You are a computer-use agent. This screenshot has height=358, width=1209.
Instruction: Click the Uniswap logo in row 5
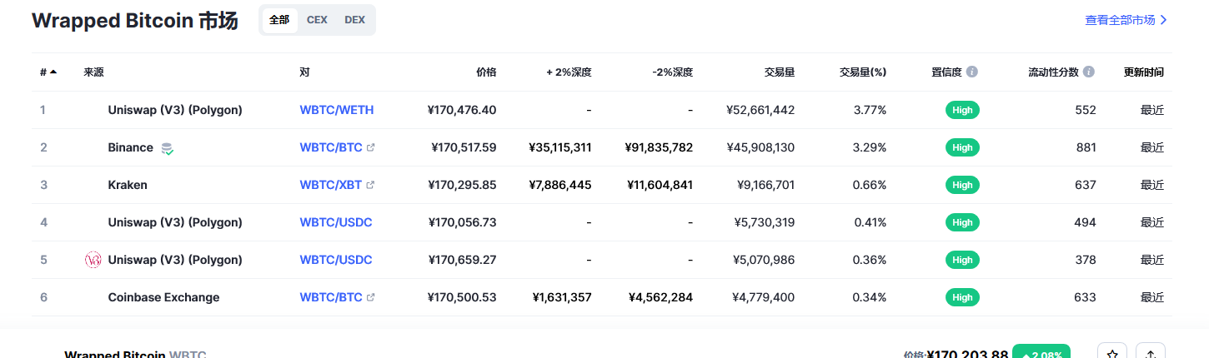pos(93,260)
